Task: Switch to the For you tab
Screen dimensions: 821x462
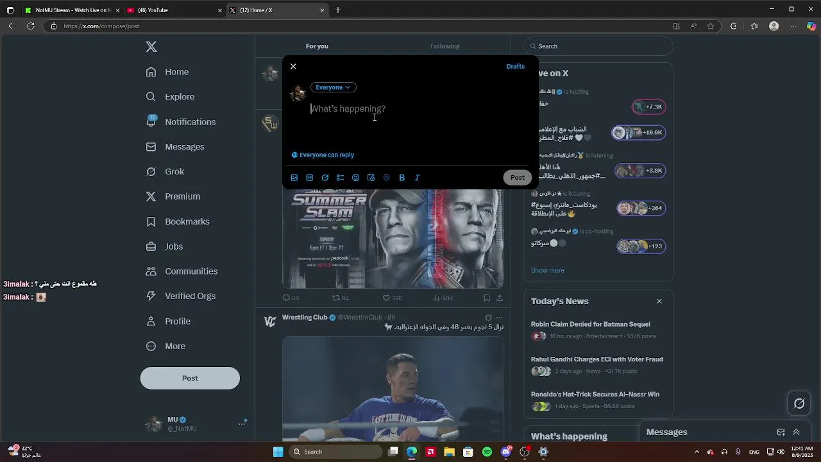Action: [317, 46]
